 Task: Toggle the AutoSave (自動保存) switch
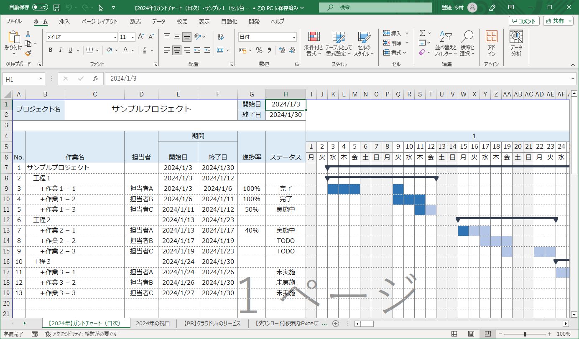(x=40, y=8)
